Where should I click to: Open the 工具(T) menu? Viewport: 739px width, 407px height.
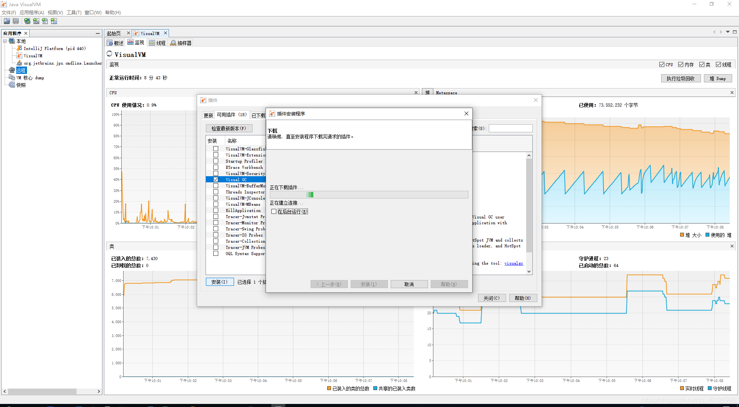[74, 13]
